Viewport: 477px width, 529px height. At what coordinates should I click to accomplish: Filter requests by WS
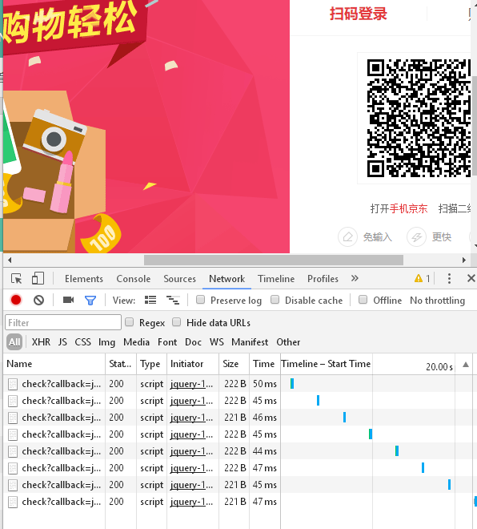217,342
